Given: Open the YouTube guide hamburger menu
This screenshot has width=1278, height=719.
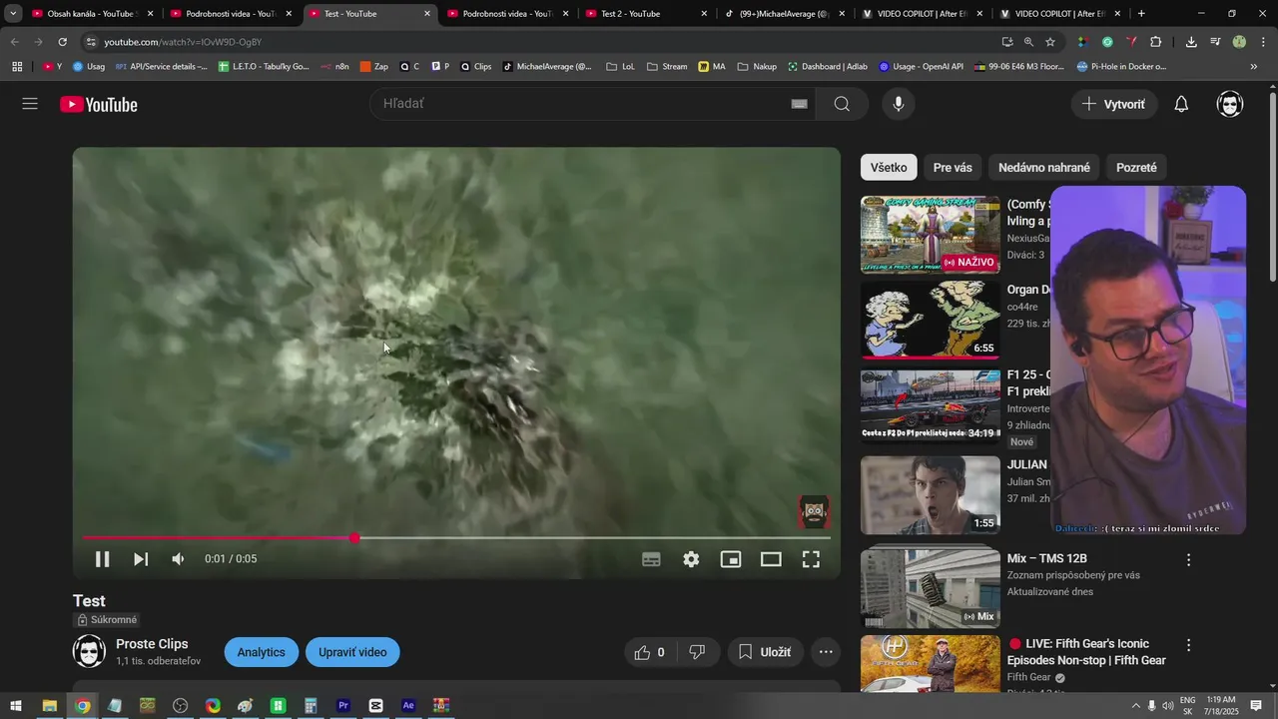Looking at the screenshot, I should pos(30,104).
